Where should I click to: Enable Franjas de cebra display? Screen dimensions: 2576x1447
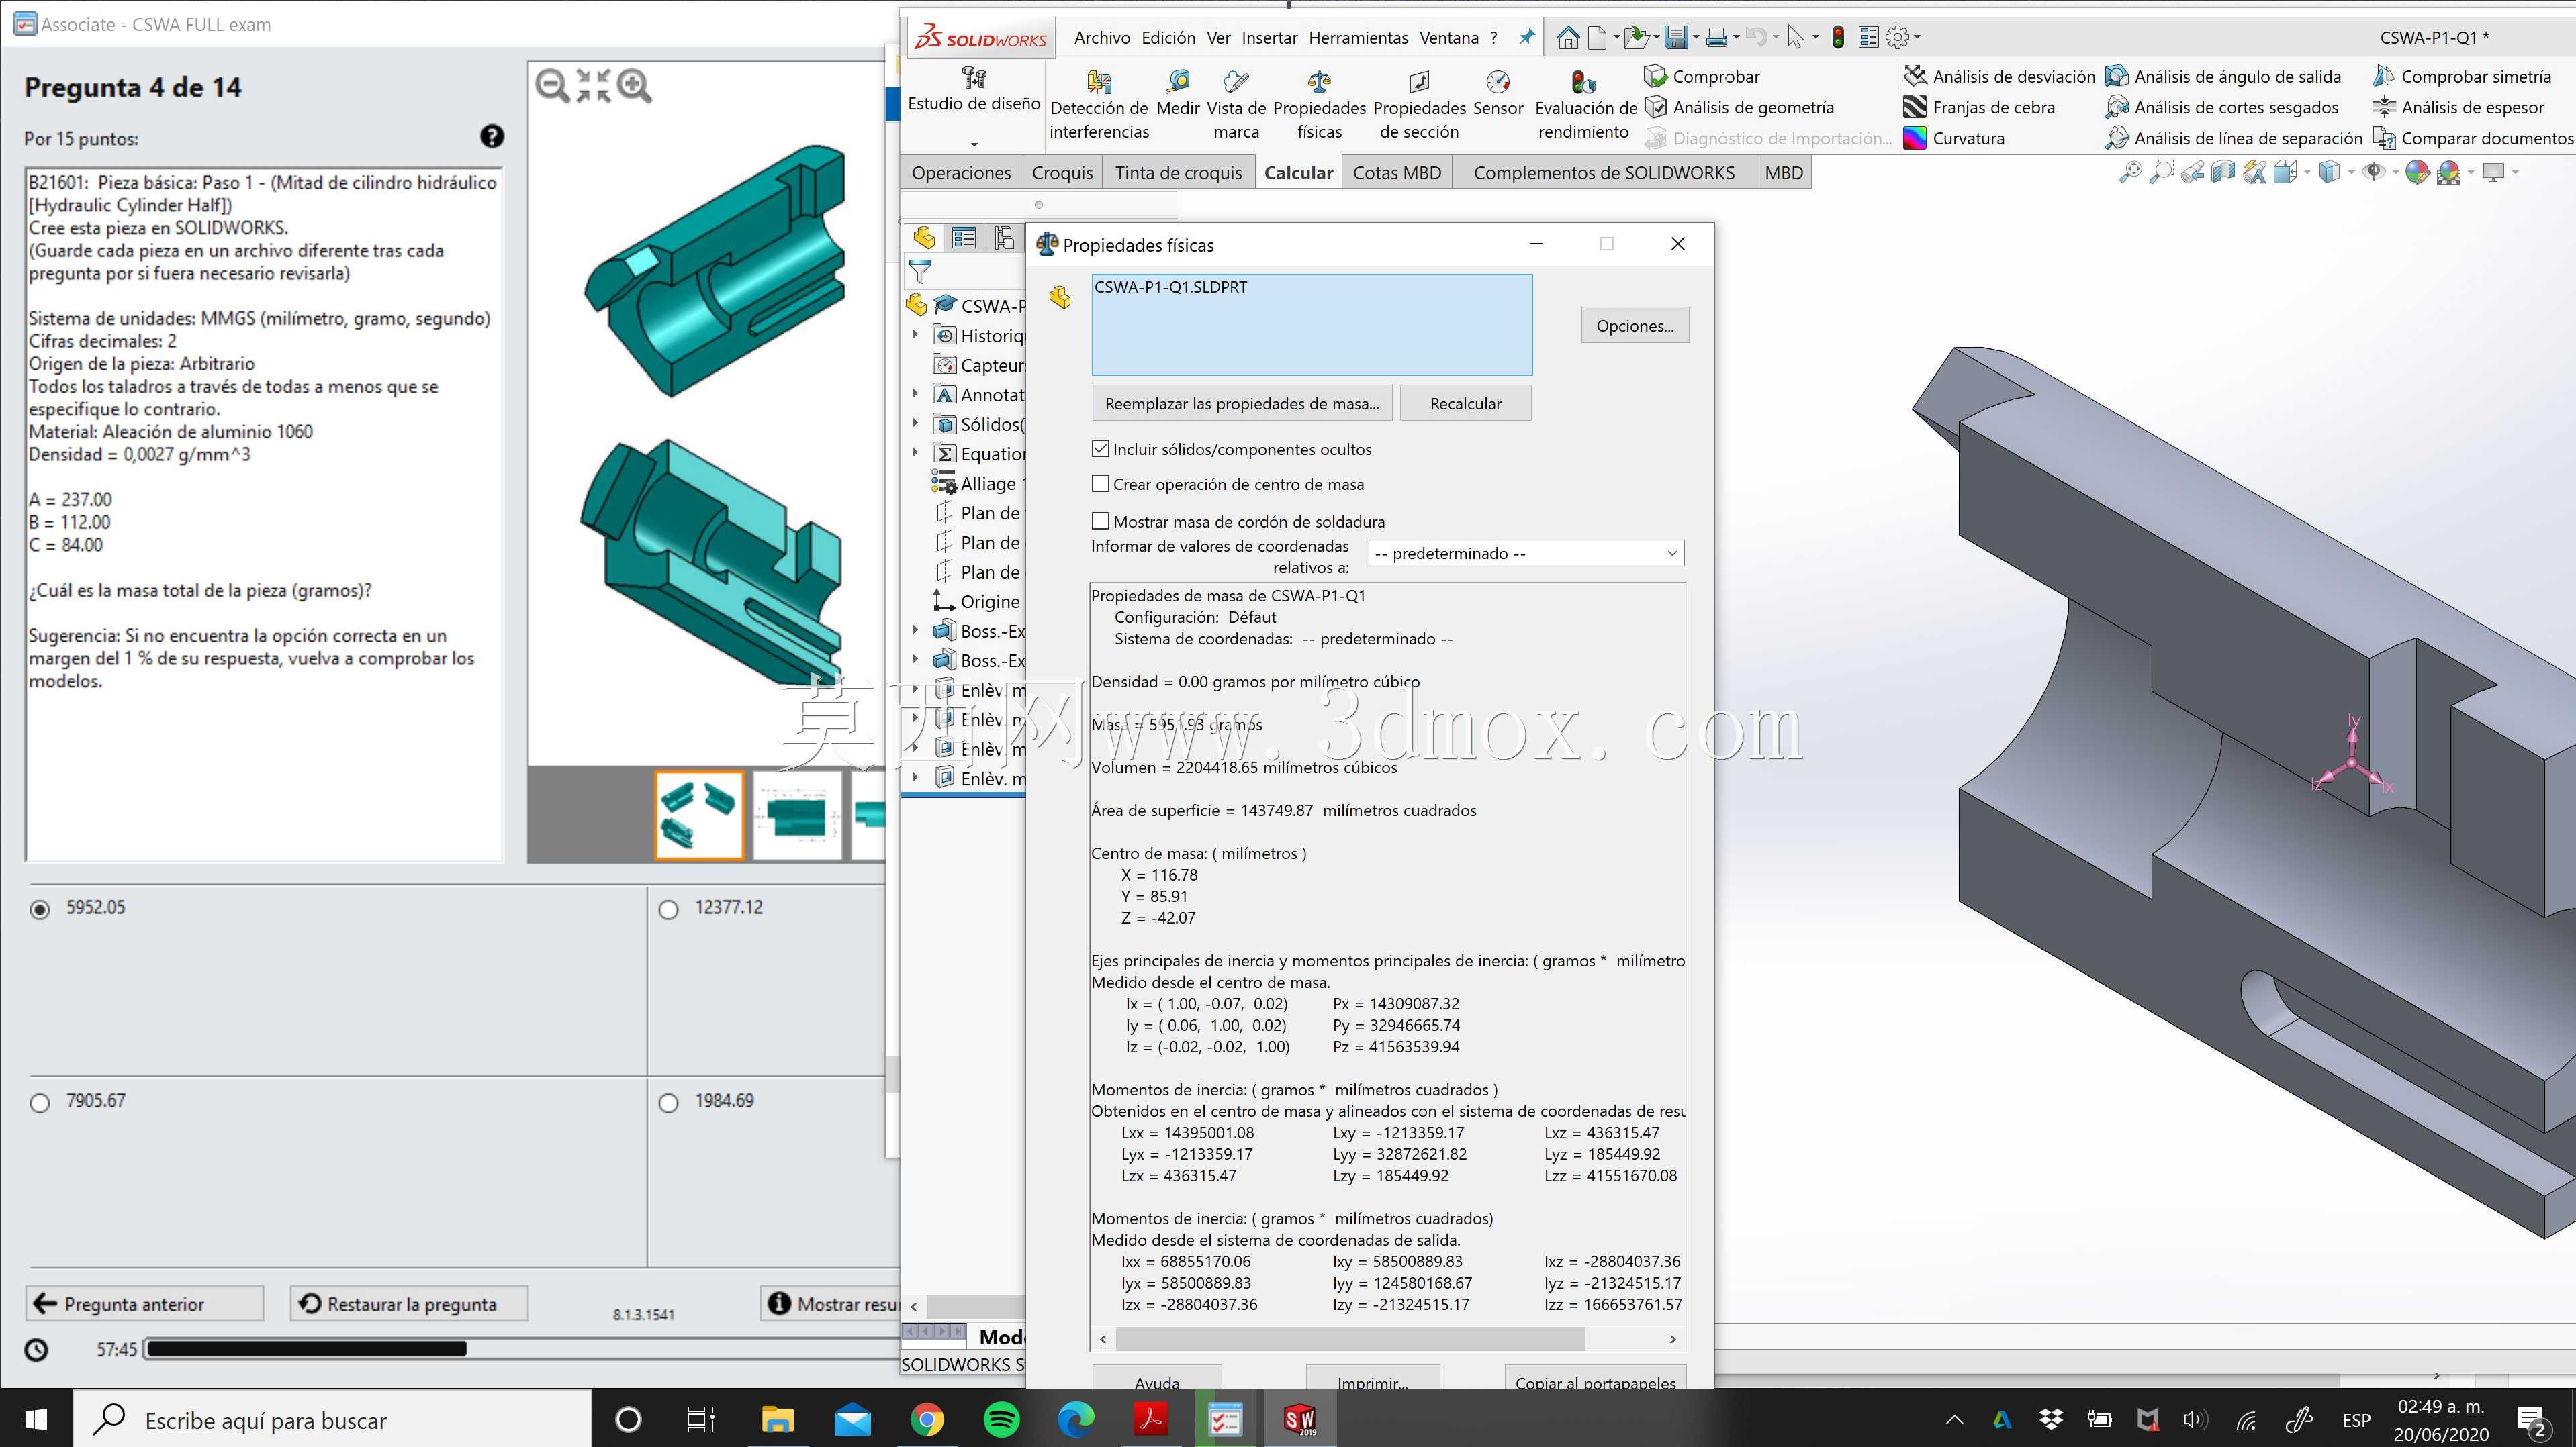(x=1979, y=107)
